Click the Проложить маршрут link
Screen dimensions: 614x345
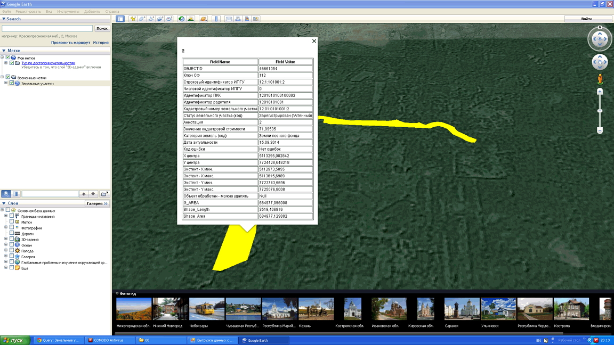(70, 43)
